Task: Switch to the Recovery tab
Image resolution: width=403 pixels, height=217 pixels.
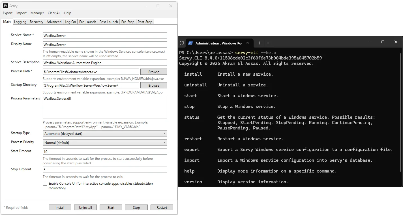Action: pyautogui.click(x=37, y=22)
